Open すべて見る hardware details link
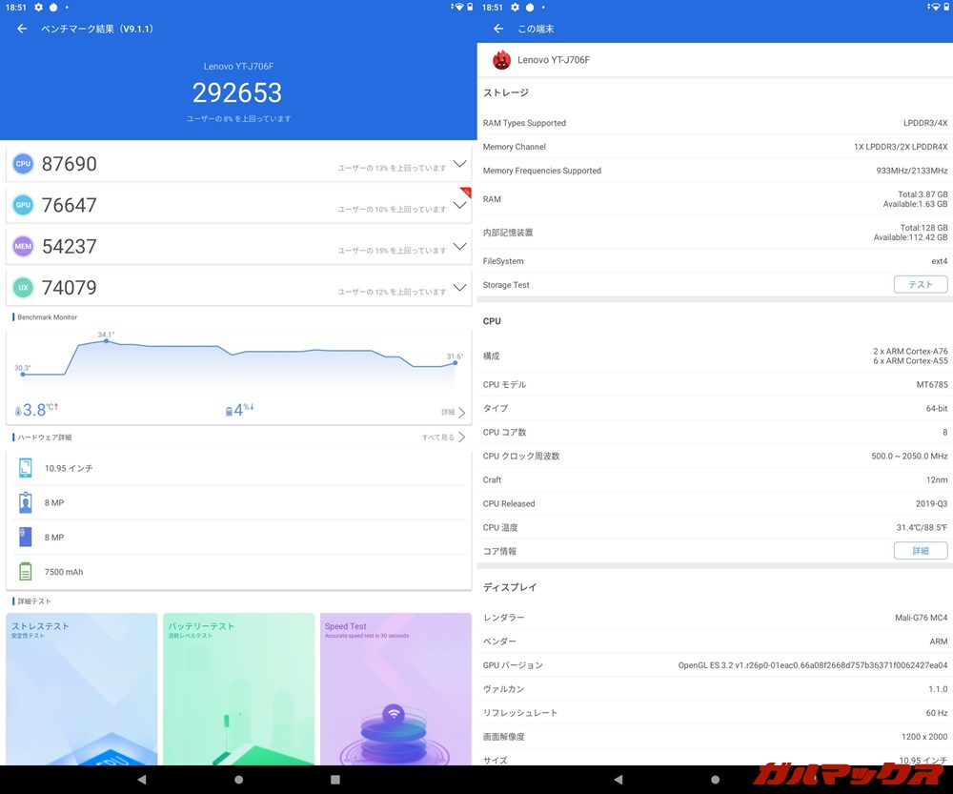953x794 pixels. tap(443, 438)
